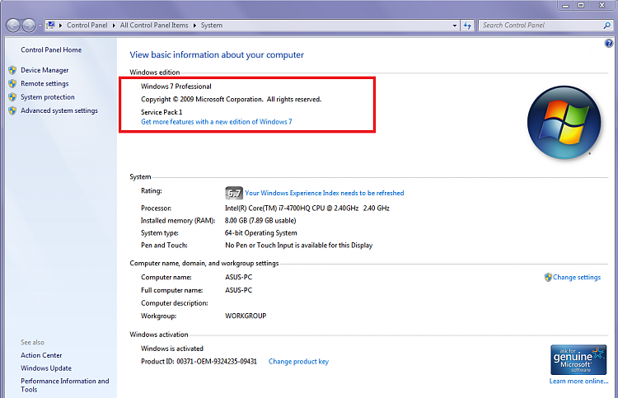618x398 pixels.
Task: Open Advanced system settings link
Action: pyautogui.click(x=59, y=110)
